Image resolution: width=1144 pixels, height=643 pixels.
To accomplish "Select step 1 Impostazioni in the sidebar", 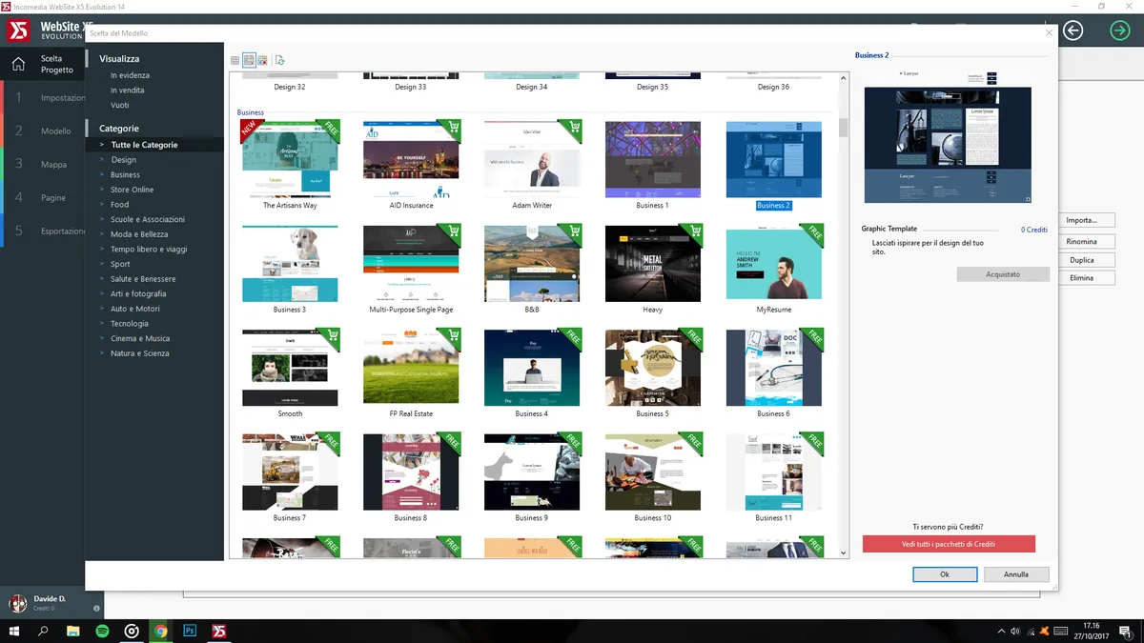I will [43, 98].
